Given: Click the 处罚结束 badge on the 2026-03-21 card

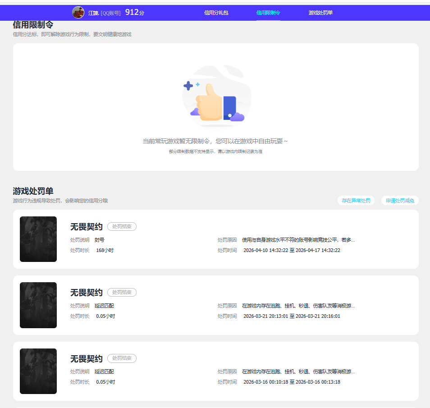Looking at the screenshot, I should (x=122, y=293).
